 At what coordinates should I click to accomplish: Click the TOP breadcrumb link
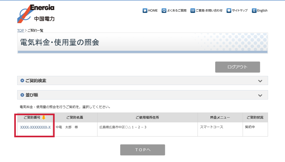tap(21, 31)
